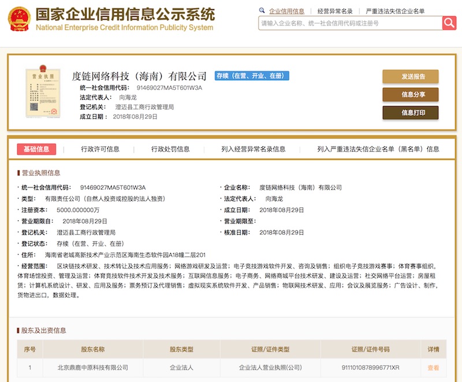
Task: Click the national emblem logo
Action: tap(19, 19)
